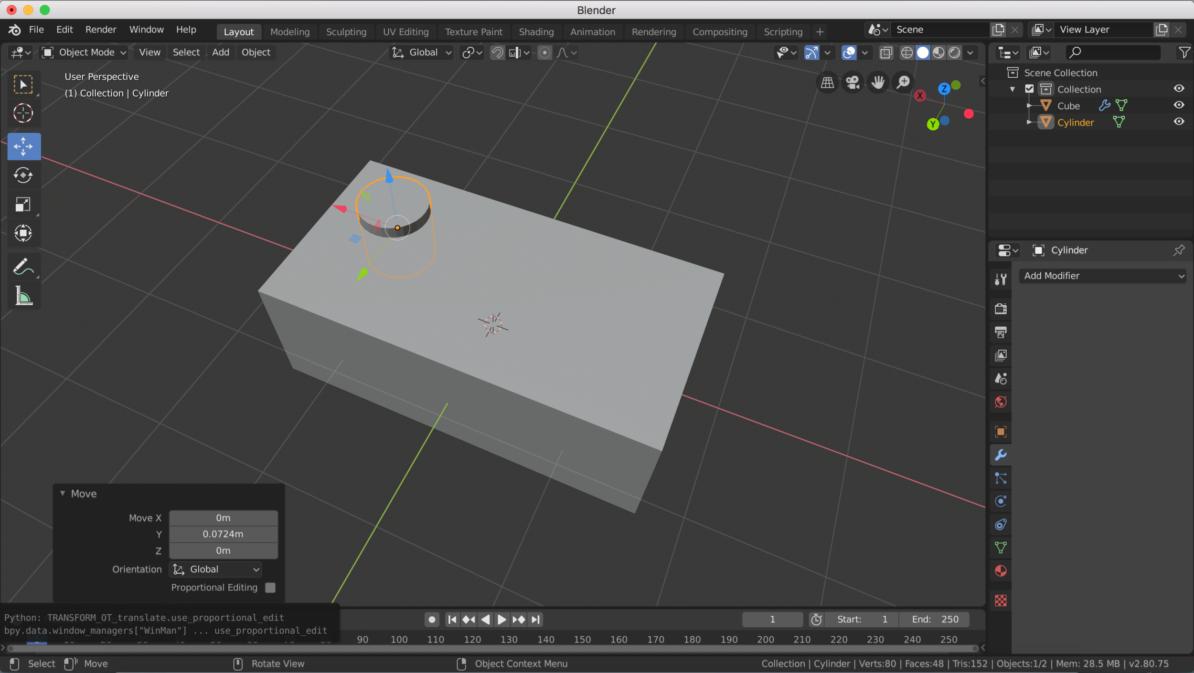Toggle camera view icon in viewport
The height and width of the screenshot is (673, 1194).
coord(853,83)
